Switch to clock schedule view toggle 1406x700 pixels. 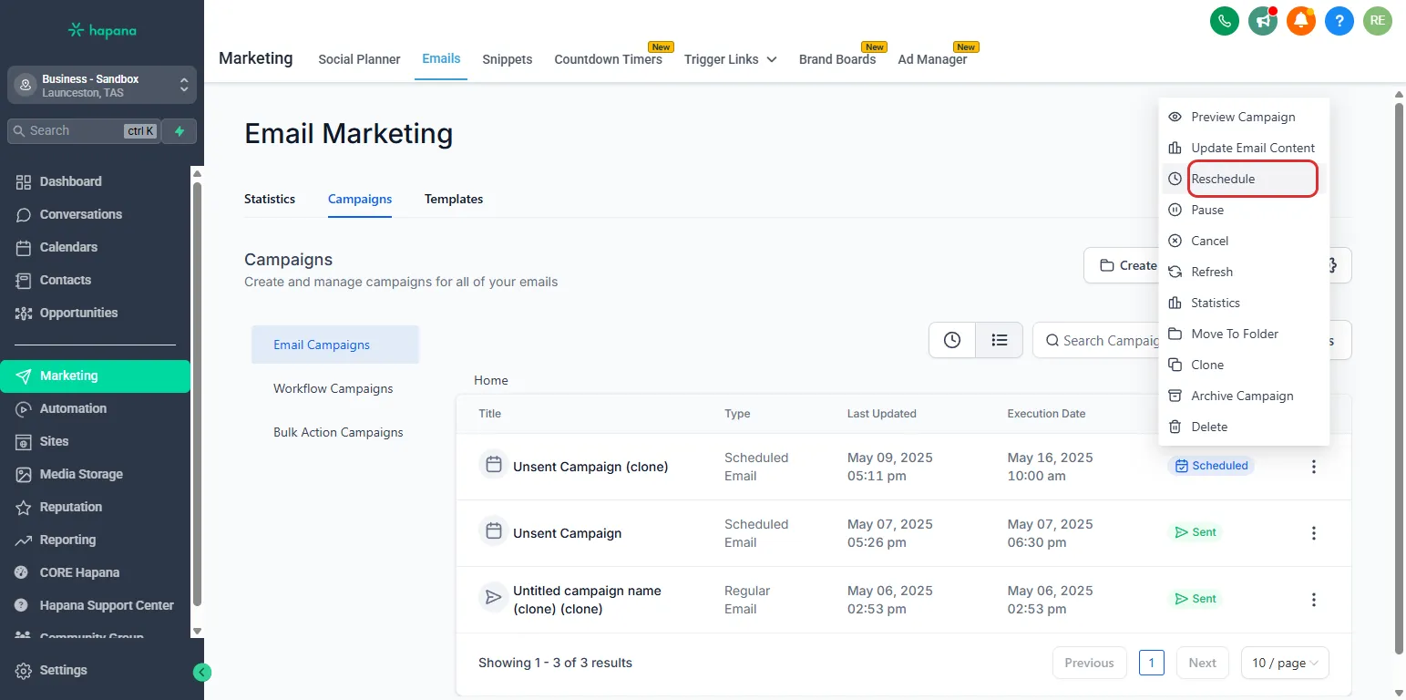coord(952,340)
